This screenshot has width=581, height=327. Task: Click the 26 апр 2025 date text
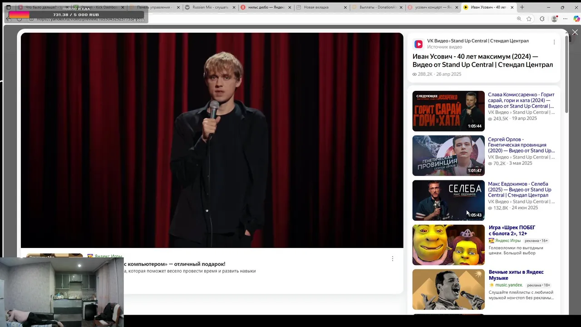(448, 74)
